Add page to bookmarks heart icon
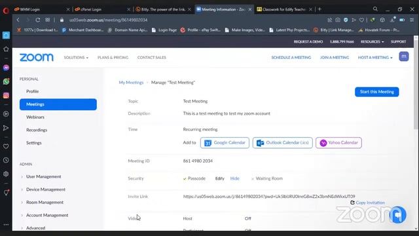 coord(361,20)
